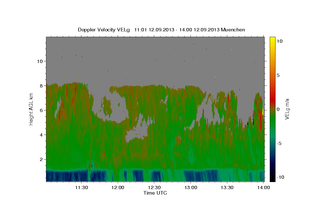Viewport: 327px width, 218px height.
Task: Click the colorbar value 0
Action: (278, 109)
